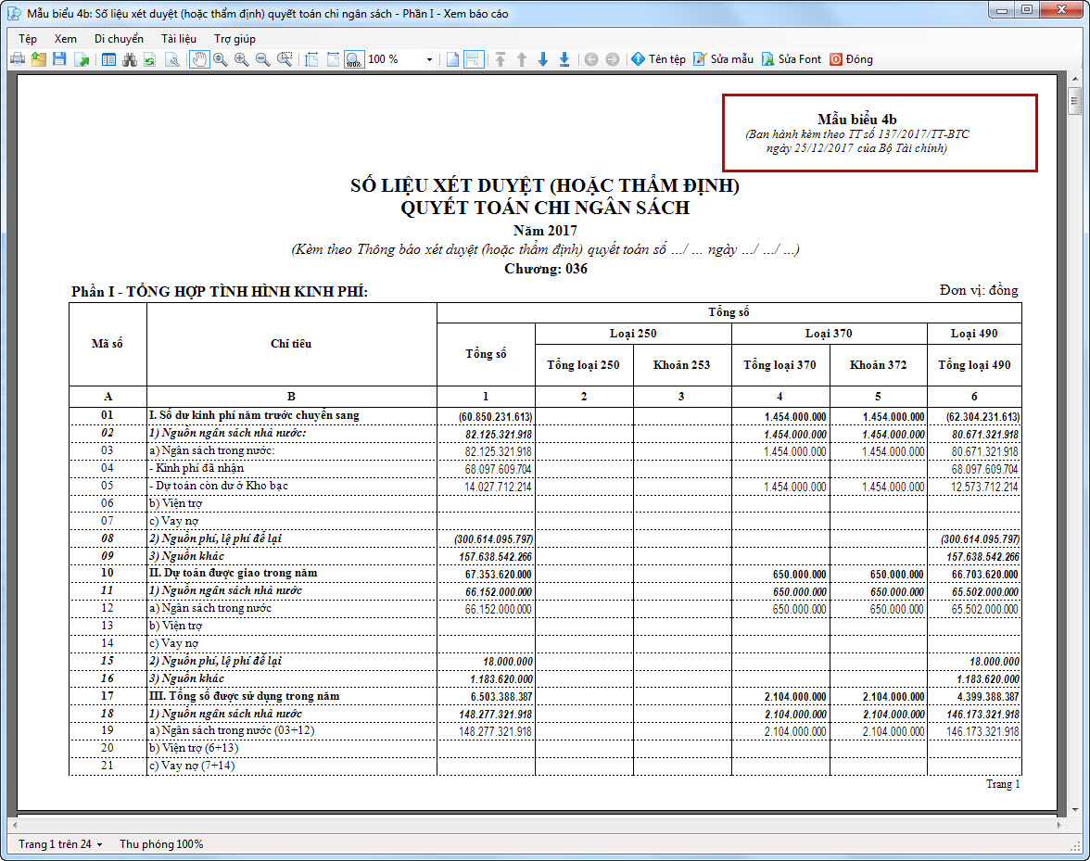Viewport: 1090px width, 861px height.
Task: Click the vertical scrollbar thumb
Action: pos(1075,101)
